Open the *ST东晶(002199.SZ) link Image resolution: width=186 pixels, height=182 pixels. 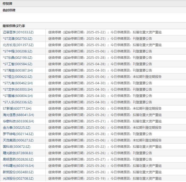click(x=18, y=58)
